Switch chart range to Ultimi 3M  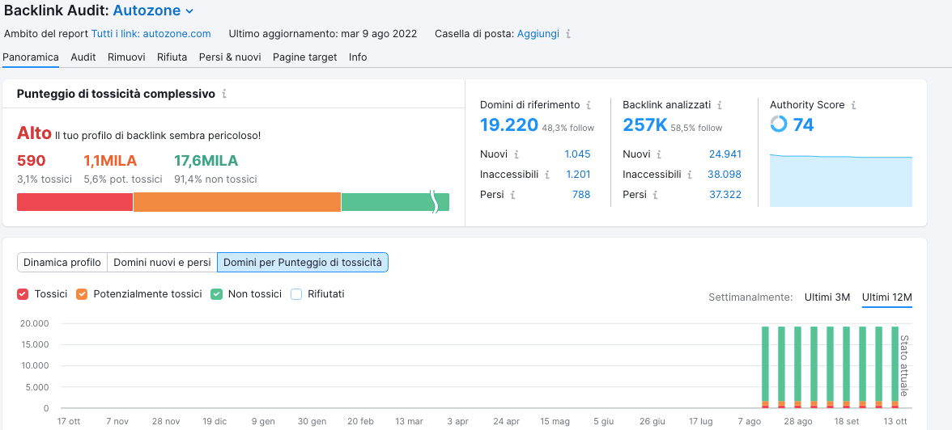pos(827,297)
